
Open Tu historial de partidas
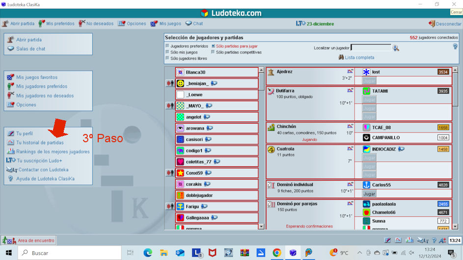pos(35,143)
